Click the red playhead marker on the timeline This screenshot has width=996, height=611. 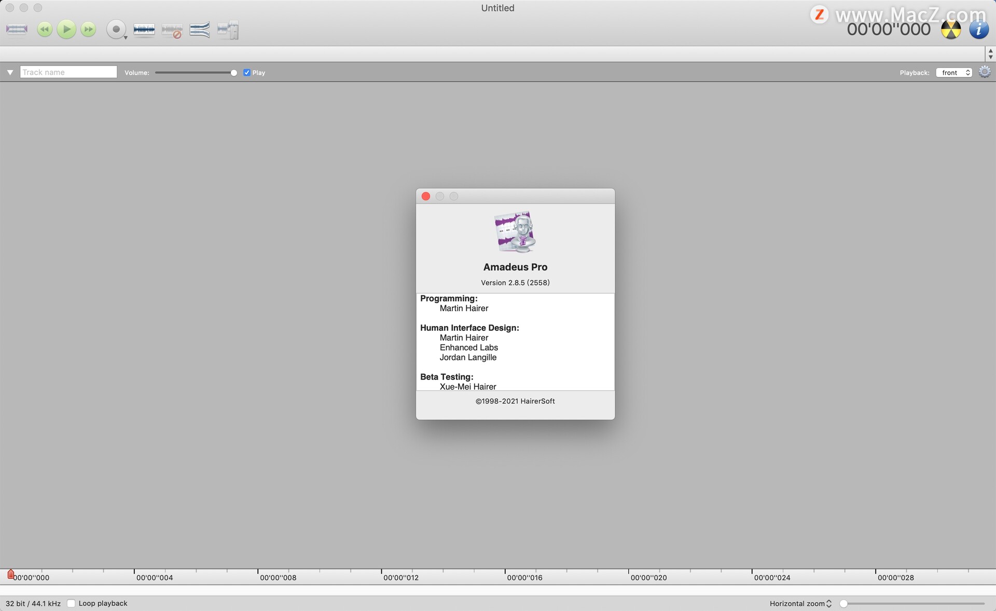(x=10, y=574)
